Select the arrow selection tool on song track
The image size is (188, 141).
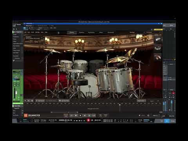[x=25, y=101]
